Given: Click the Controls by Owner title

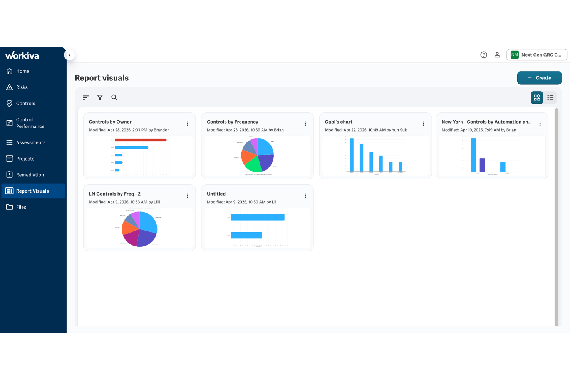Looking at the screenshot, I should [110, 122].
